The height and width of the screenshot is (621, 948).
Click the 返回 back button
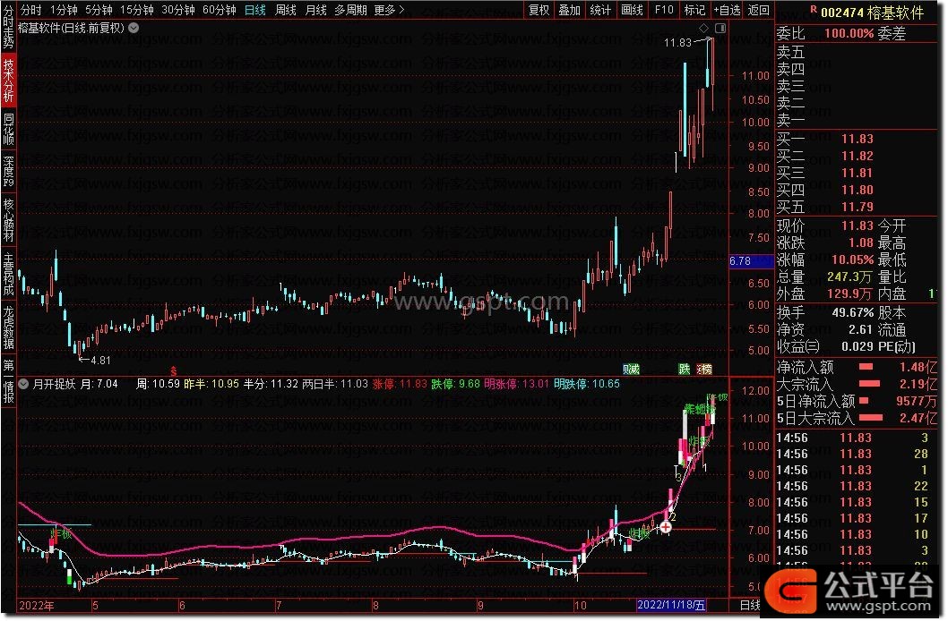tap(759, 10)
